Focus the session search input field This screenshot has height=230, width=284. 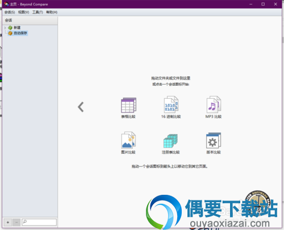click(x=39, y=222)
